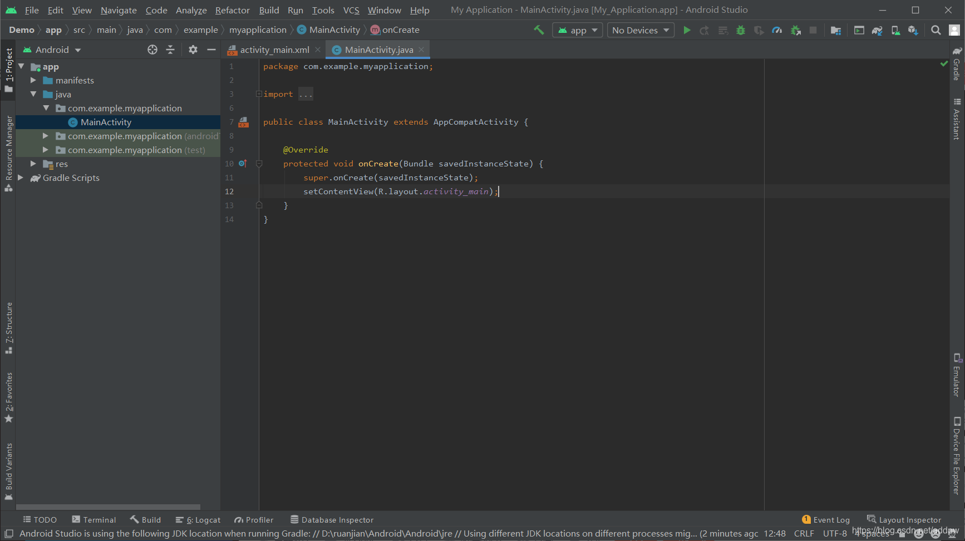Open the Database Inspector tool window
Viewport: 965px width, 541px height.
tap(332, 520)
